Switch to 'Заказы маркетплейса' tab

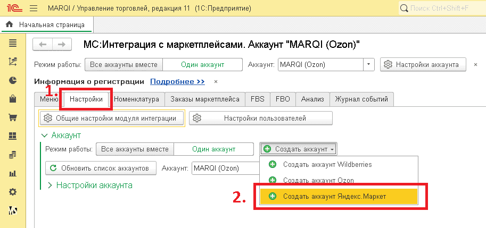[205, 99]
